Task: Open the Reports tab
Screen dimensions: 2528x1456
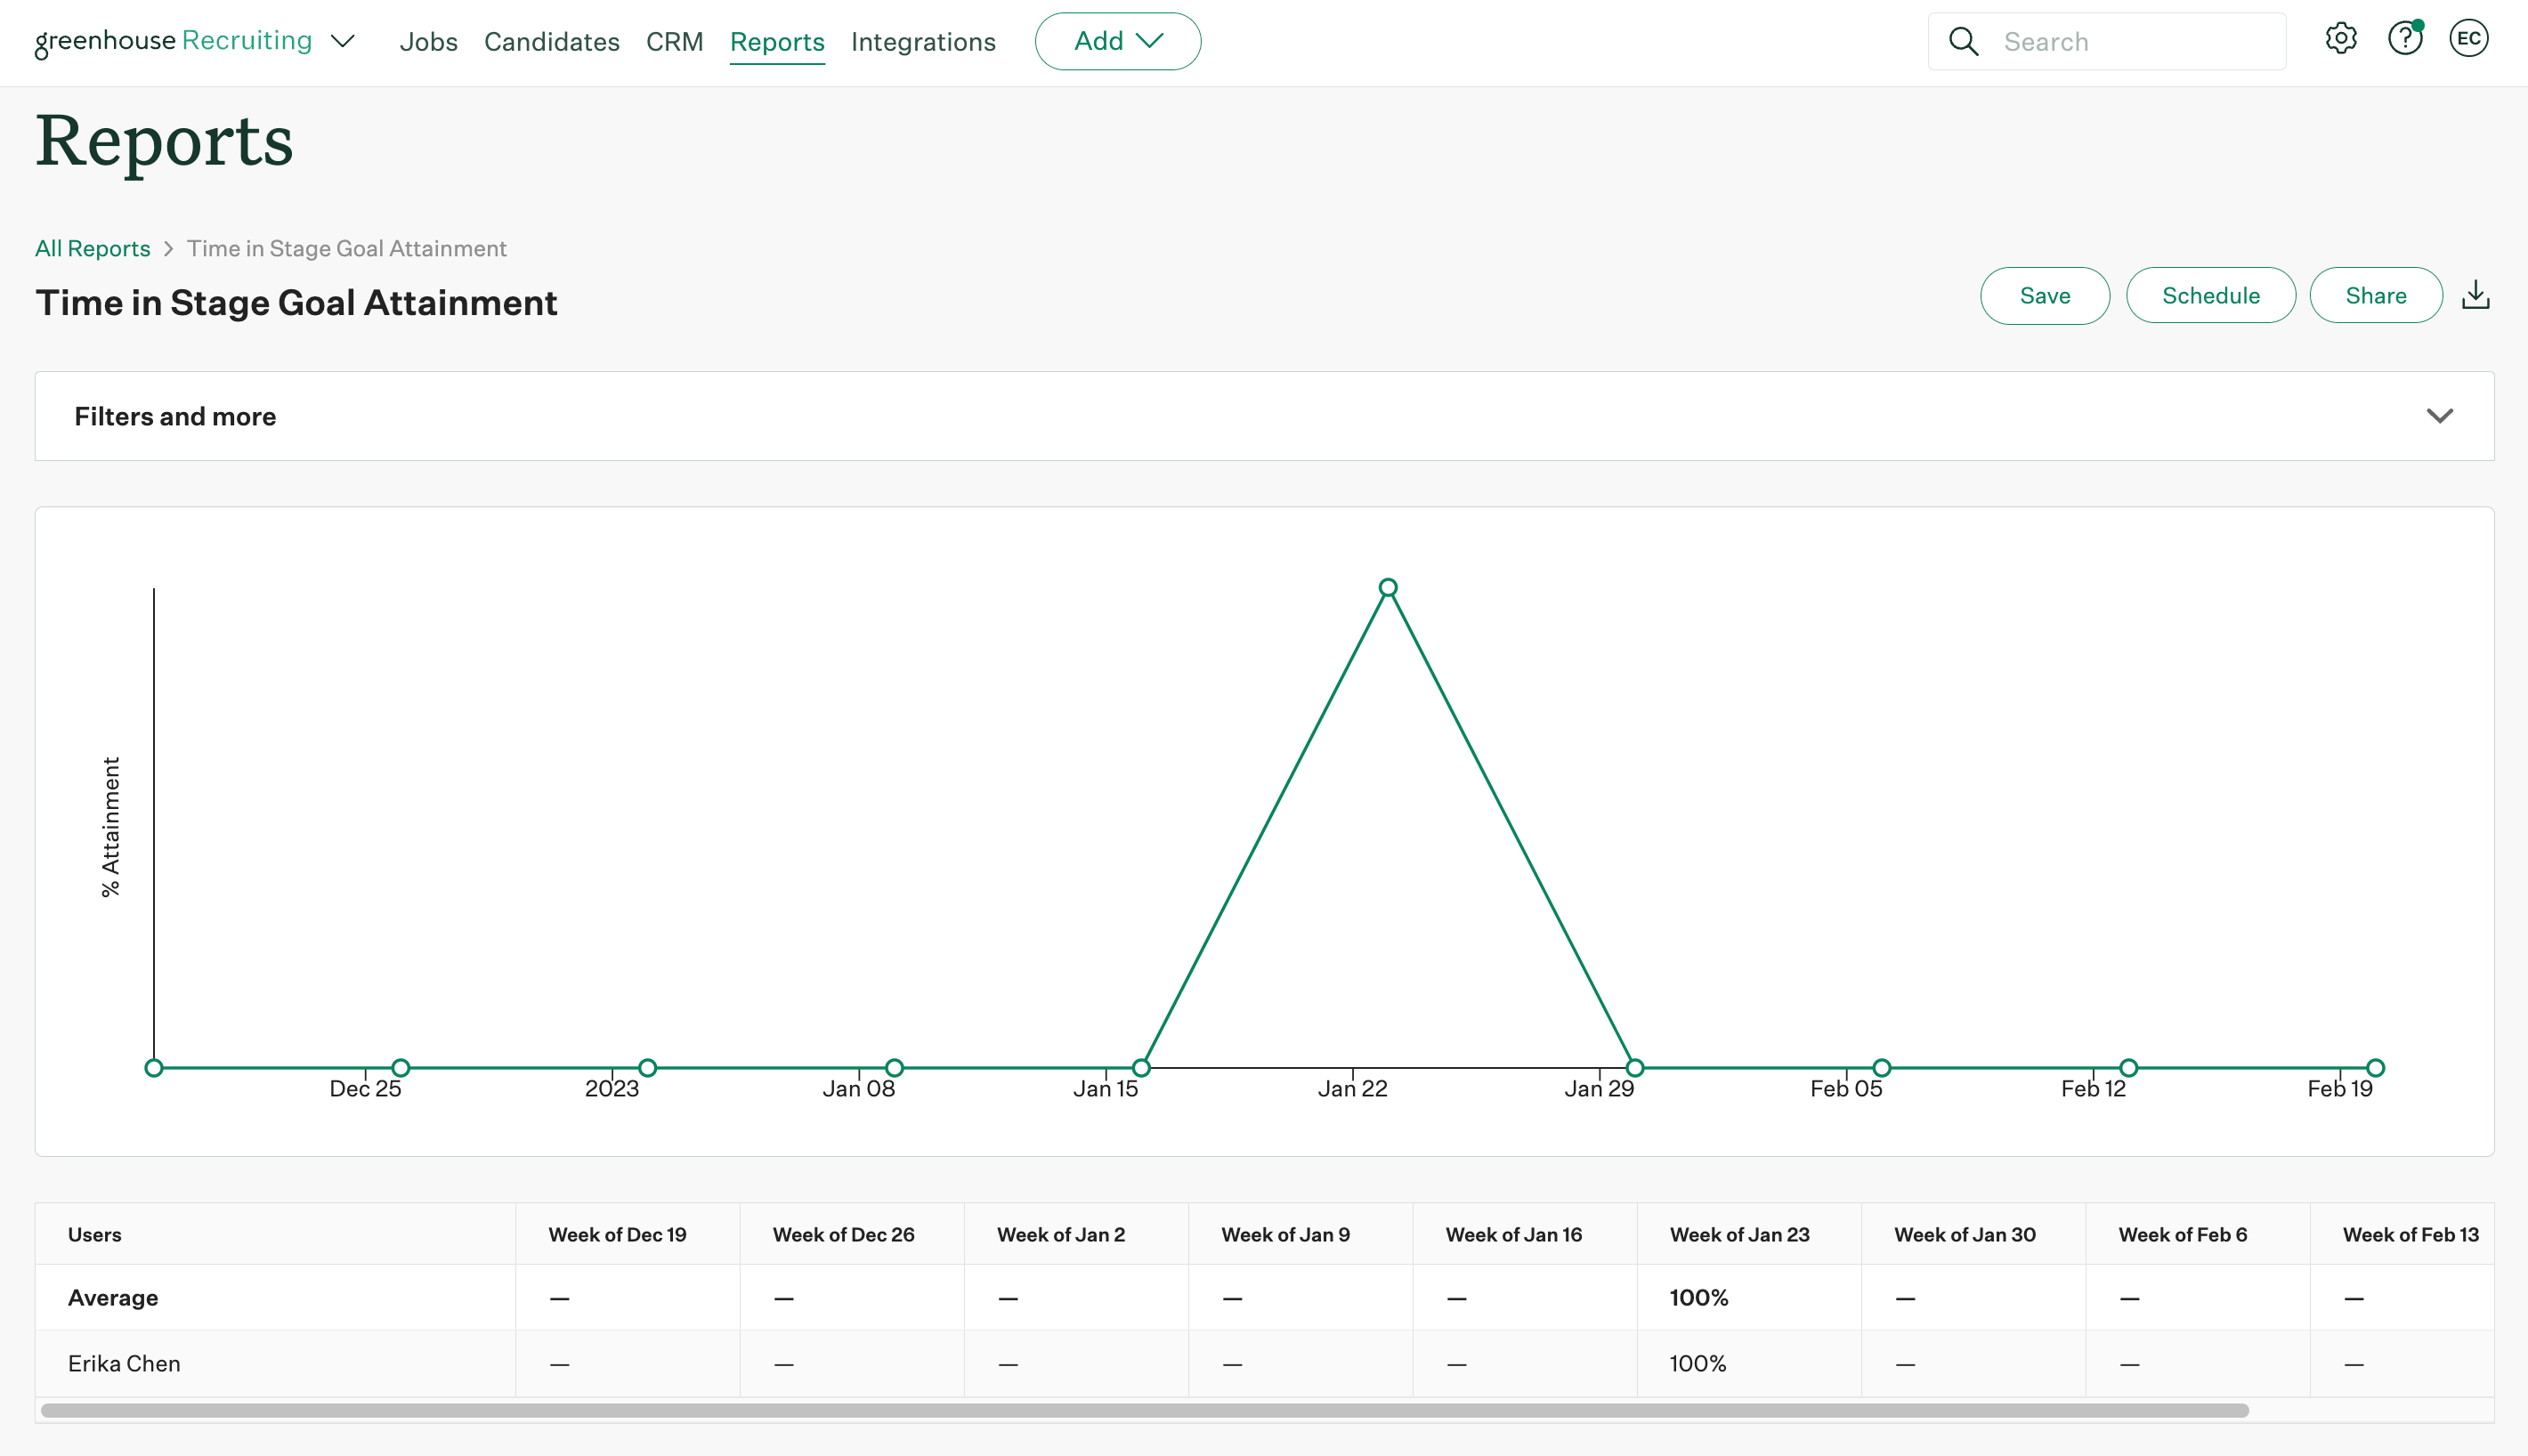Action: pos(777,42)
